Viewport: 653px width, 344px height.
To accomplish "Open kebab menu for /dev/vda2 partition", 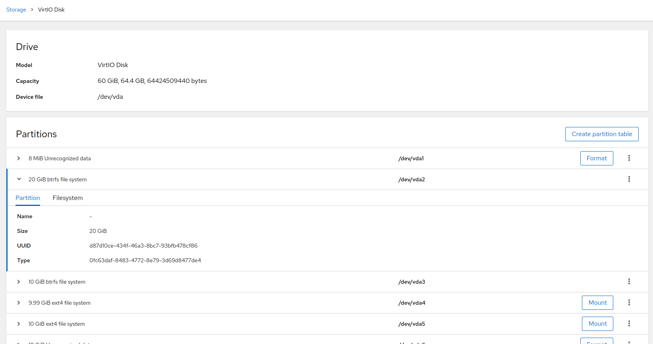I will tap(629, 179).
